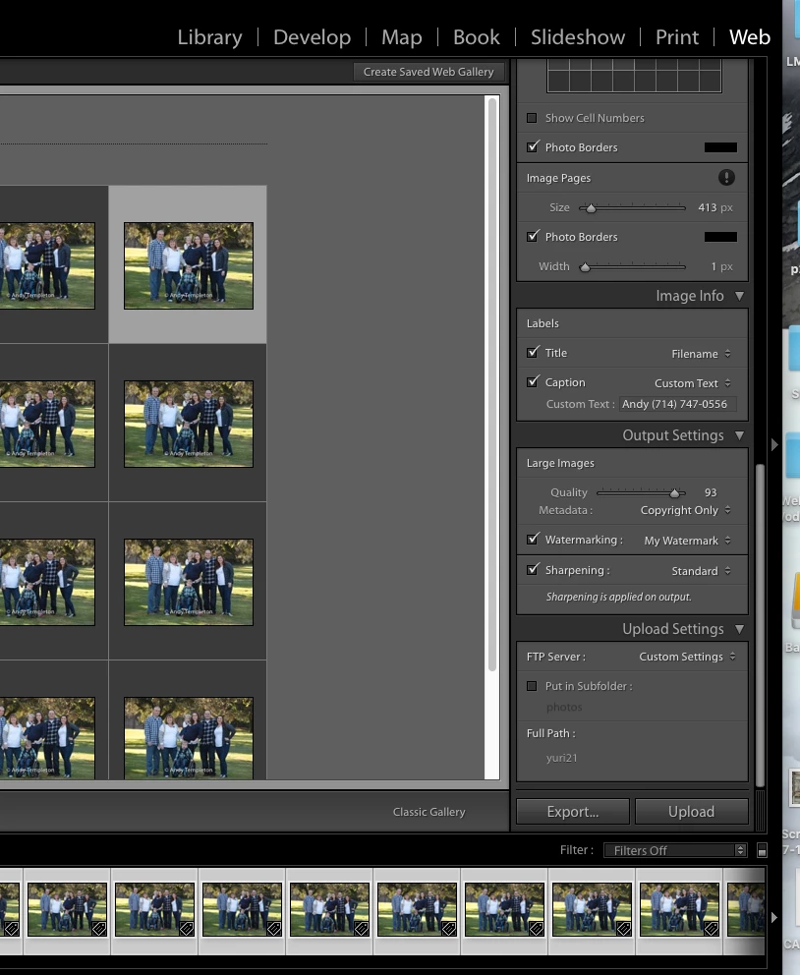Open FTP Server Custom Settings dropdown
This screenshot has width=800, height=975.
(x=688, y=657)
